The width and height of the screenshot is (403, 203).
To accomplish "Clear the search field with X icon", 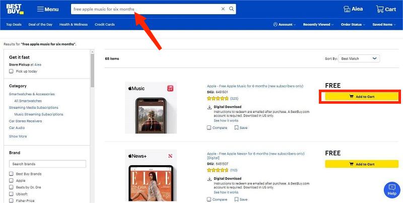I will 223,9.
